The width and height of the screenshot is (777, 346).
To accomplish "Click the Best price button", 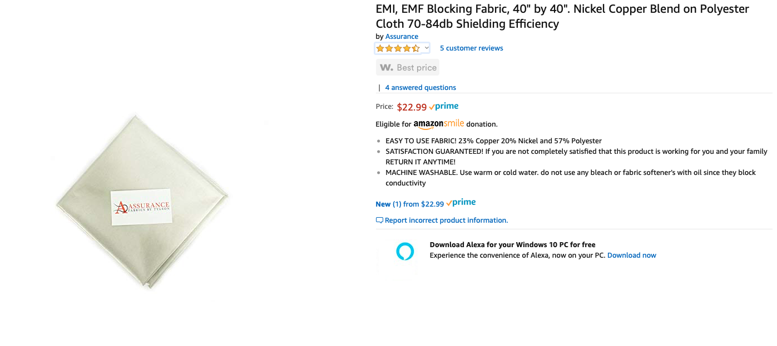I will tap(408, 68).
